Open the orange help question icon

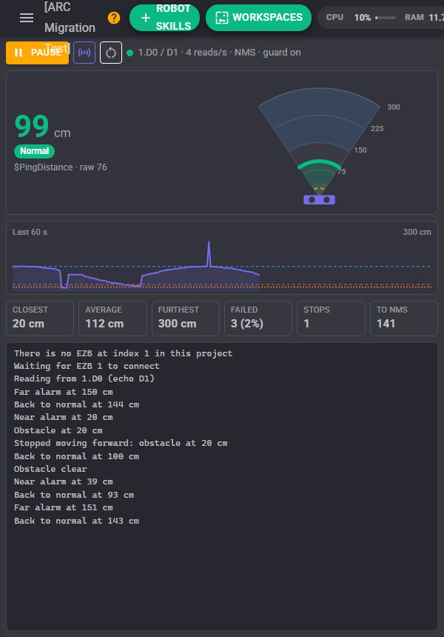coord(114,18)
